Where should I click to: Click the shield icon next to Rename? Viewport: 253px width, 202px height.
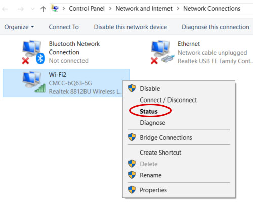coord(132,175)
